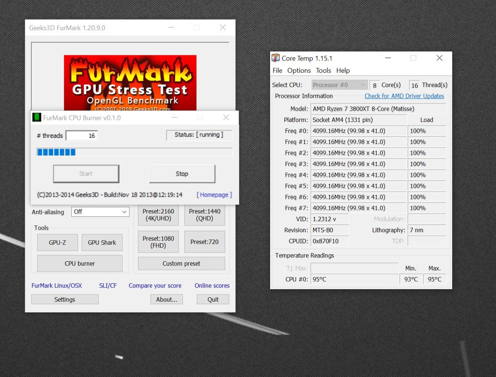Click the Stop button in CPU Burner

pos(182,174)
